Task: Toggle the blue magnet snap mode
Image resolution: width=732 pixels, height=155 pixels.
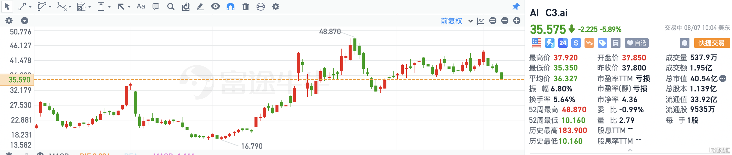Action: [231, 7]
